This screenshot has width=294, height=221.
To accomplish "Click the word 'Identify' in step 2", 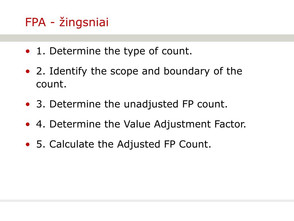I will [x=68, y=72].
